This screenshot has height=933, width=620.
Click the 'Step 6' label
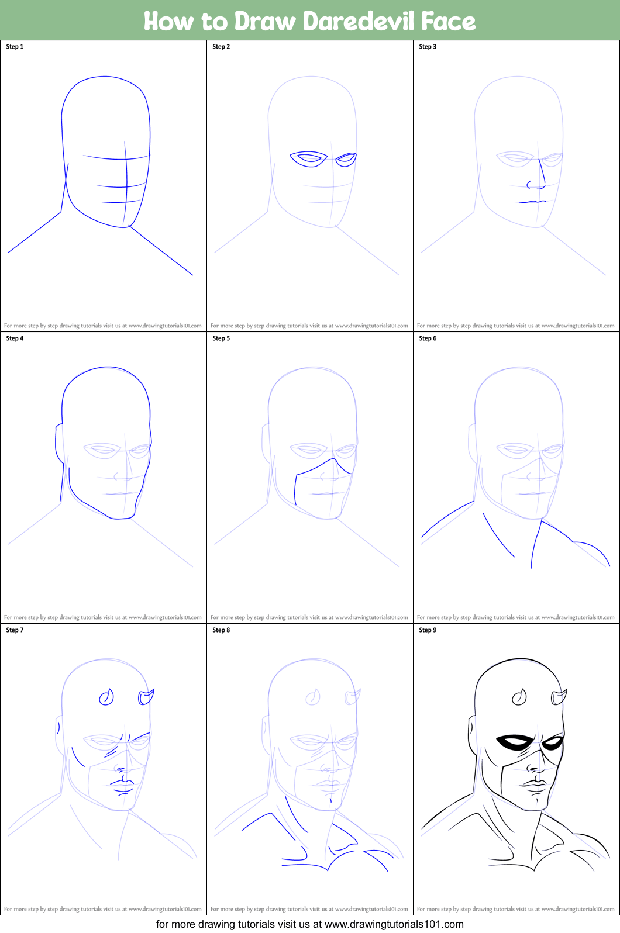[x=428, y=338]
